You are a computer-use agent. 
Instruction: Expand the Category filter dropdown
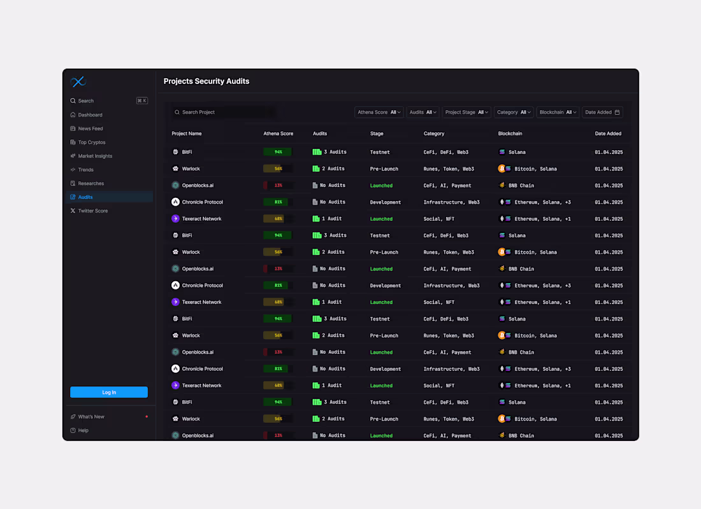tap(513, 112)
